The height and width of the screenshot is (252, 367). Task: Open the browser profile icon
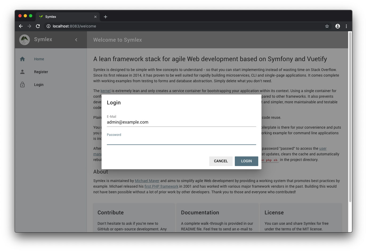coord(338,26)
